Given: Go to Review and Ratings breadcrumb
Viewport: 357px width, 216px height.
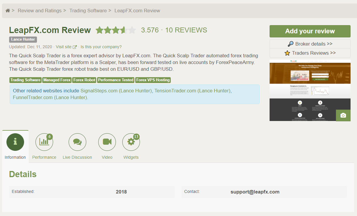Looking at the screenshot, I should point(40,11).
